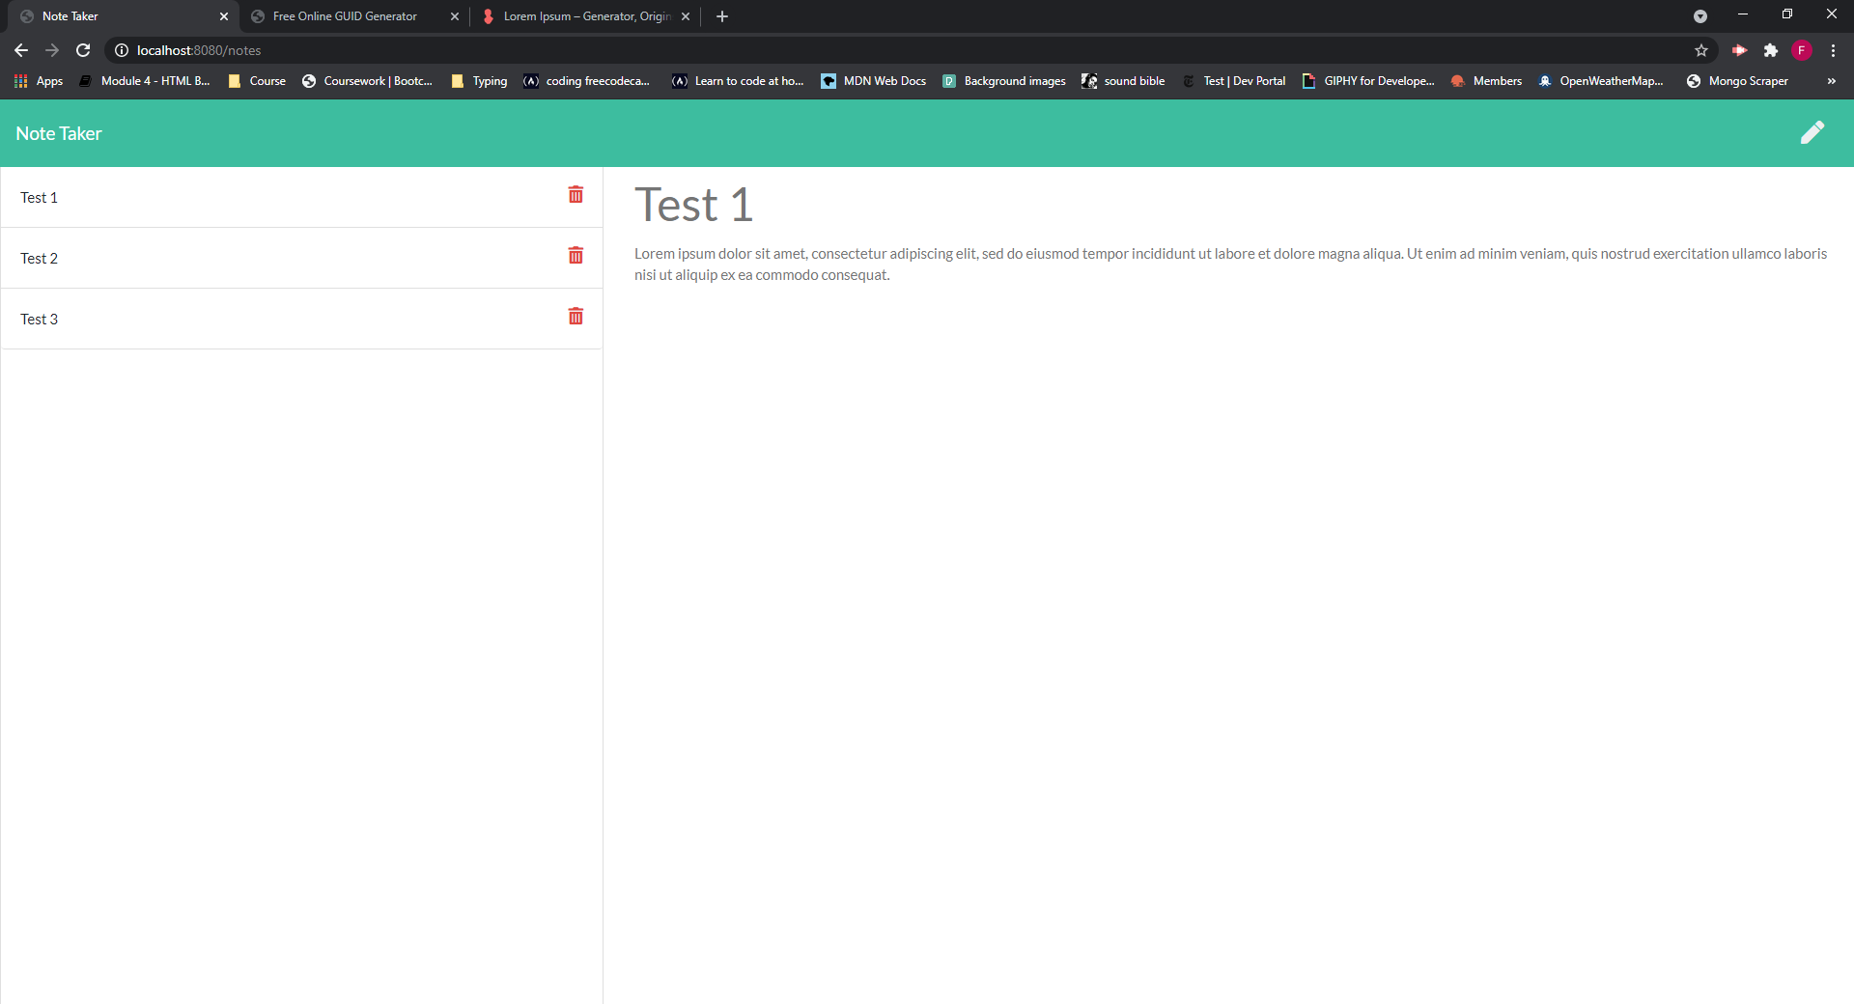Open OpenWeatherMap bookmark

coord(1601,81)
